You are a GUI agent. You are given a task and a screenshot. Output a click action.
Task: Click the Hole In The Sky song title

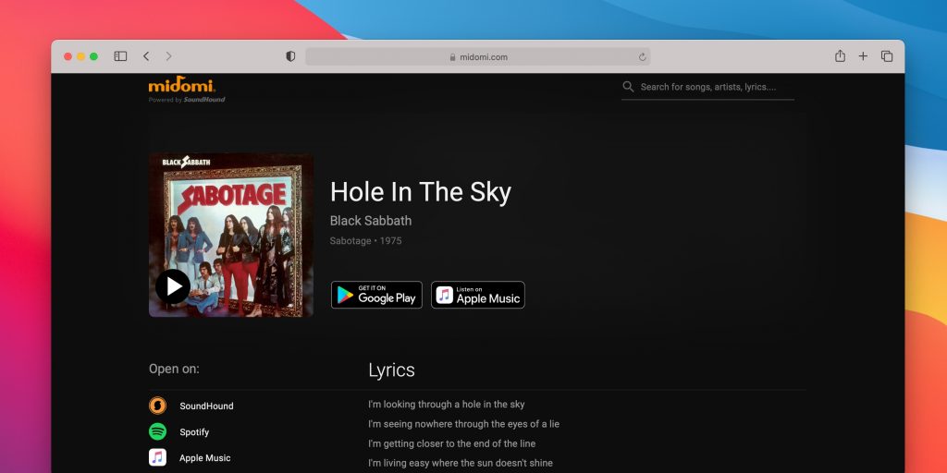(421, 192)
